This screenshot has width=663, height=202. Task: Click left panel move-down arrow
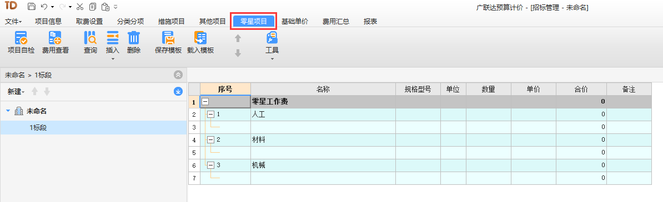pos(47,91)
